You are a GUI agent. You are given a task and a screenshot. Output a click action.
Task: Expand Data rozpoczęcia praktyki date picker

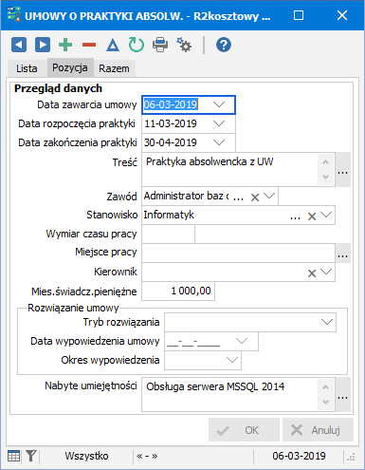click(219, 123)
